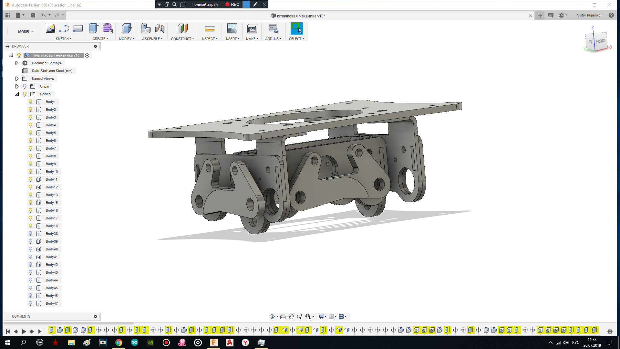Click the Press Pull modify icon
This screenshot has height=349, width=620.
coord(127,29)
